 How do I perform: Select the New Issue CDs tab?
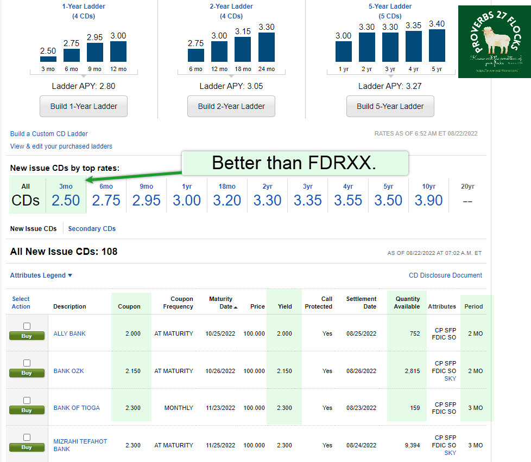tap(34, 229)
